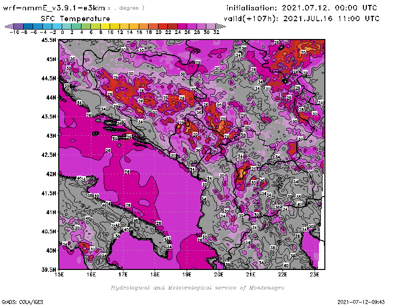Click the legend swatch between 2 and 4
The height and width of the screenshot is (305, 395).
(x=76, y=26)
